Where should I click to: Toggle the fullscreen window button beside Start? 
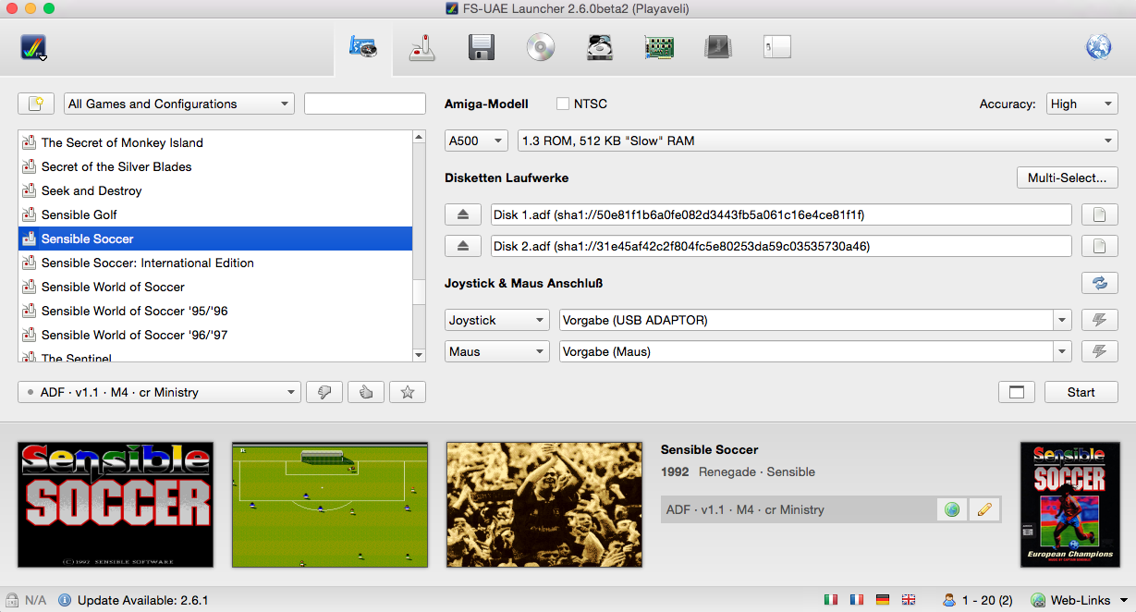point(1017,392)
